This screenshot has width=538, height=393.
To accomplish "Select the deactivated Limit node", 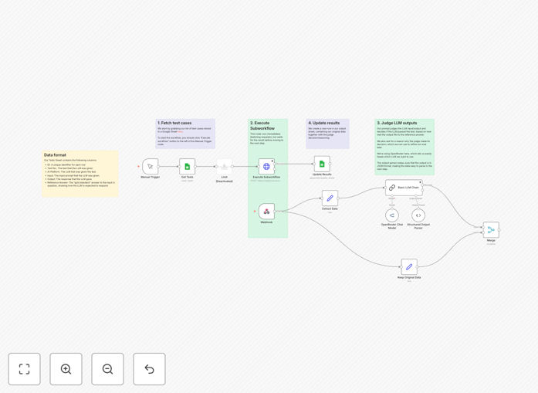I will [225, 167].
